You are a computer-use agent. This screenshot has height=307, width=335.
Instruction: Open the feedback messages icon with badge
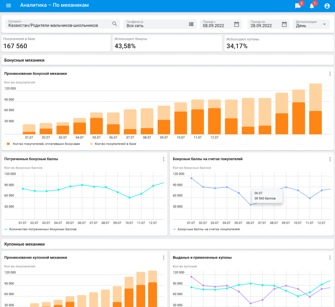click(298, 6)
